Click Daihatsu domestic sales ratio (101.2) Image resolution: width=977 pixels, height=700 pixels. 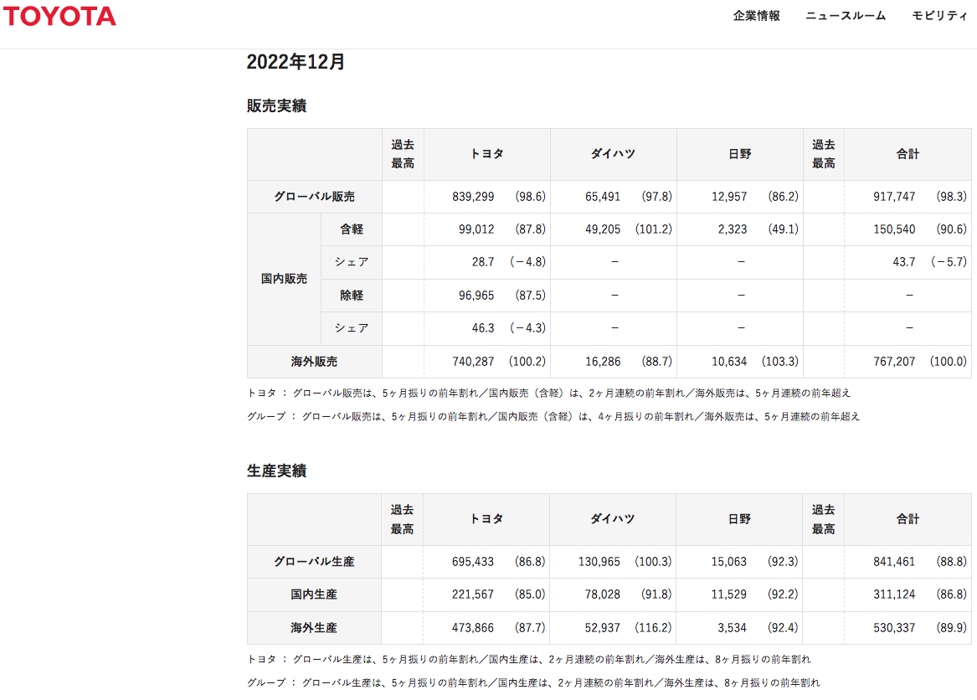654,229
